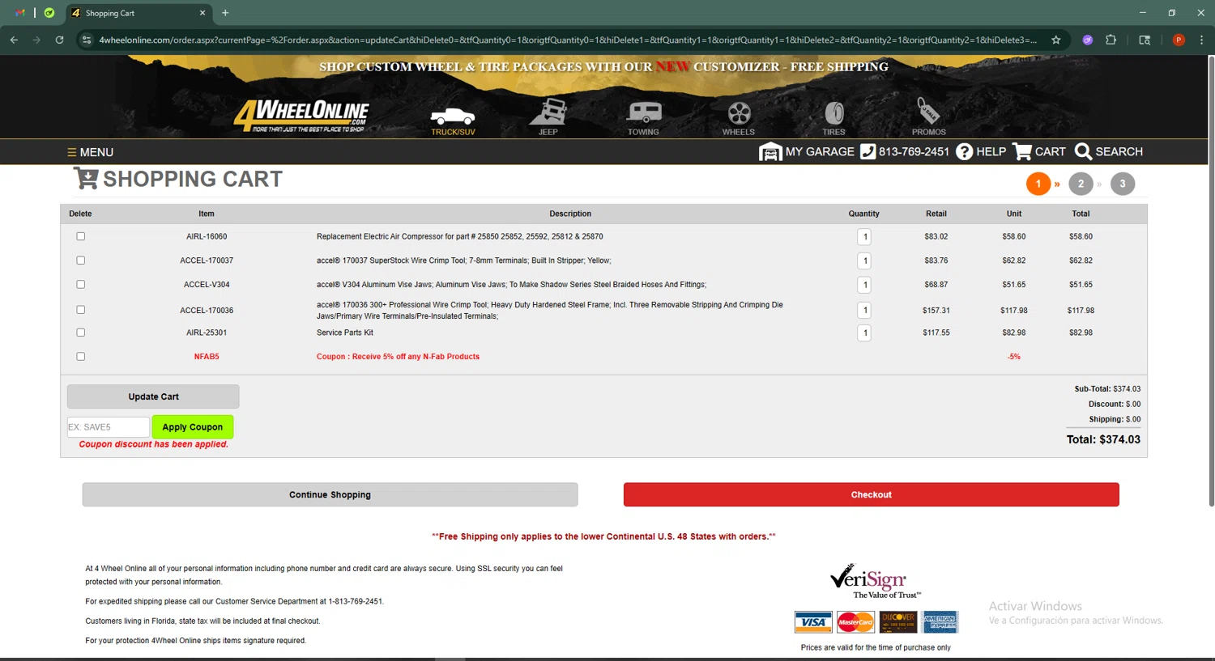
Task: Open the Cart in the header
Action: click(1039, 151)
